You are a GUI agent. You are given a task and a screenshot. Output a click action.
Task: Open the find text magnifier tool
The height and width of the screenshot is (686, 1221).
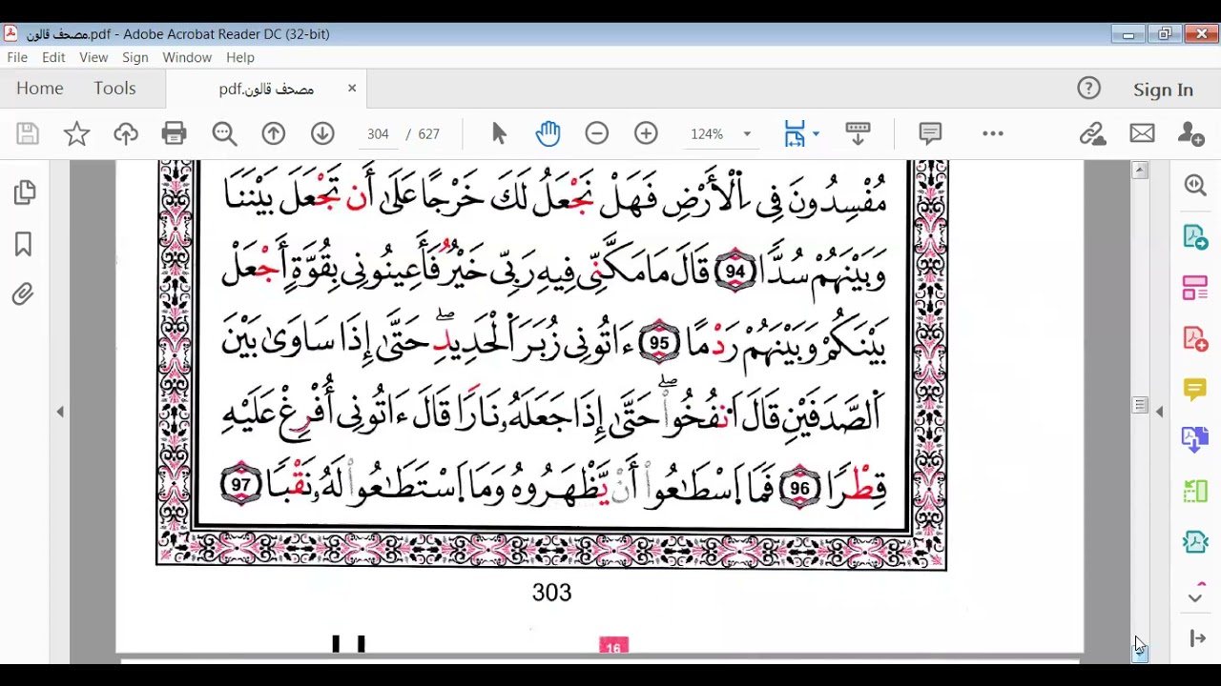pyautogui.click(x=224, y=133)
